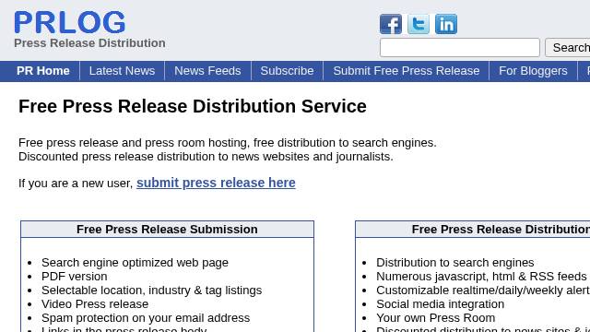Click 'Discounted press release distribution' sentence

click(206, 157)
